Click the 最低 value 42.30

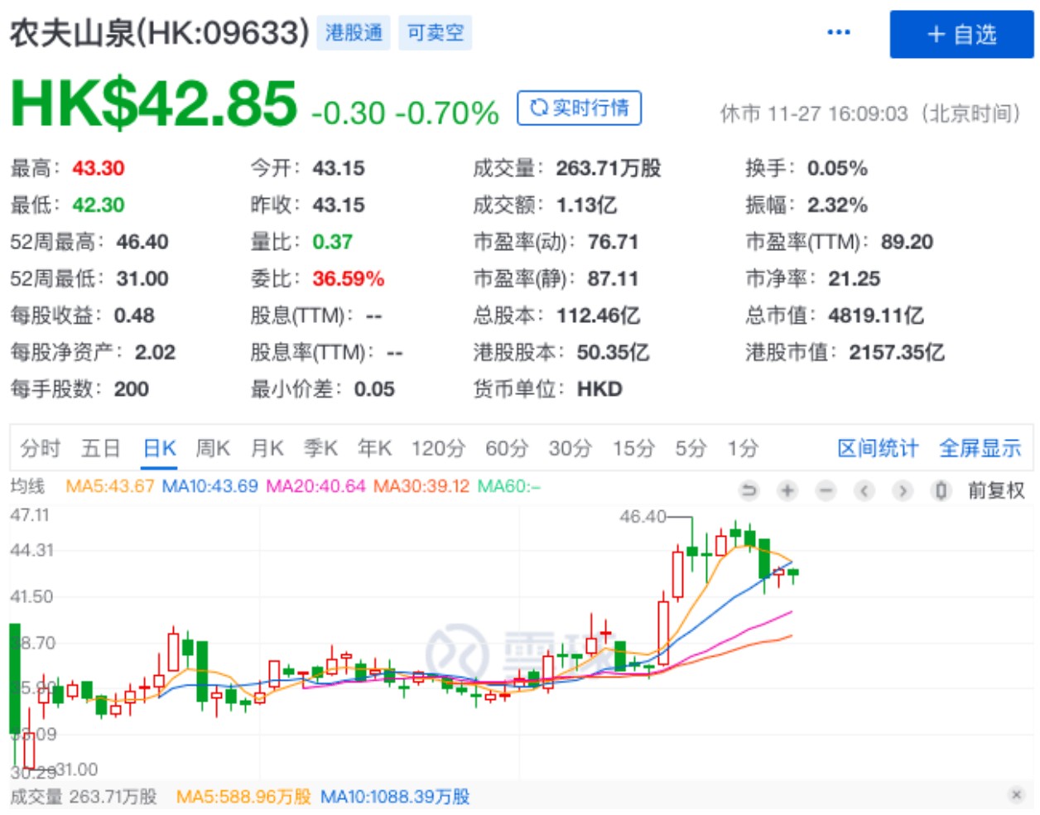coord(98,205)
